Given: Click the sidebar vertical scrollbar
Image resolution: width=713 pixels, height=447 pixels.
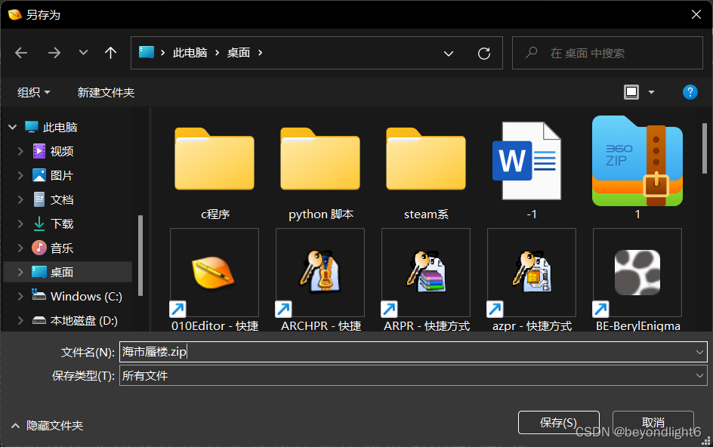Looking at the screenshot, I should tap(140, 255).
